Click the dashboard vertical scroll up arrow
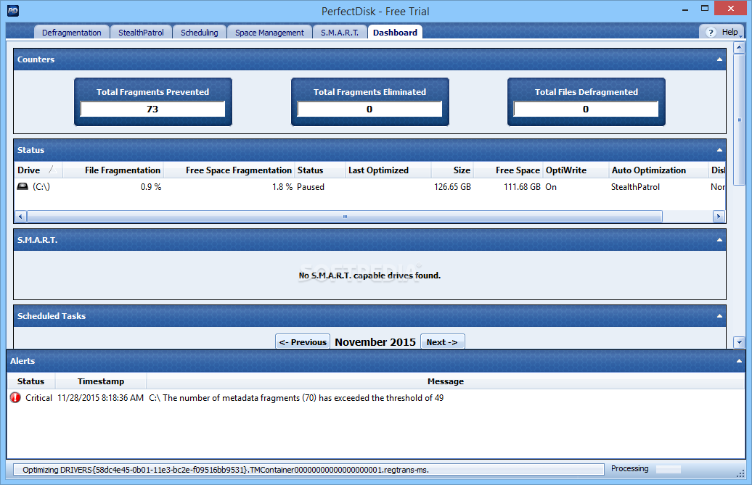The width and height of the screenshot is (752, 485). 739,47
